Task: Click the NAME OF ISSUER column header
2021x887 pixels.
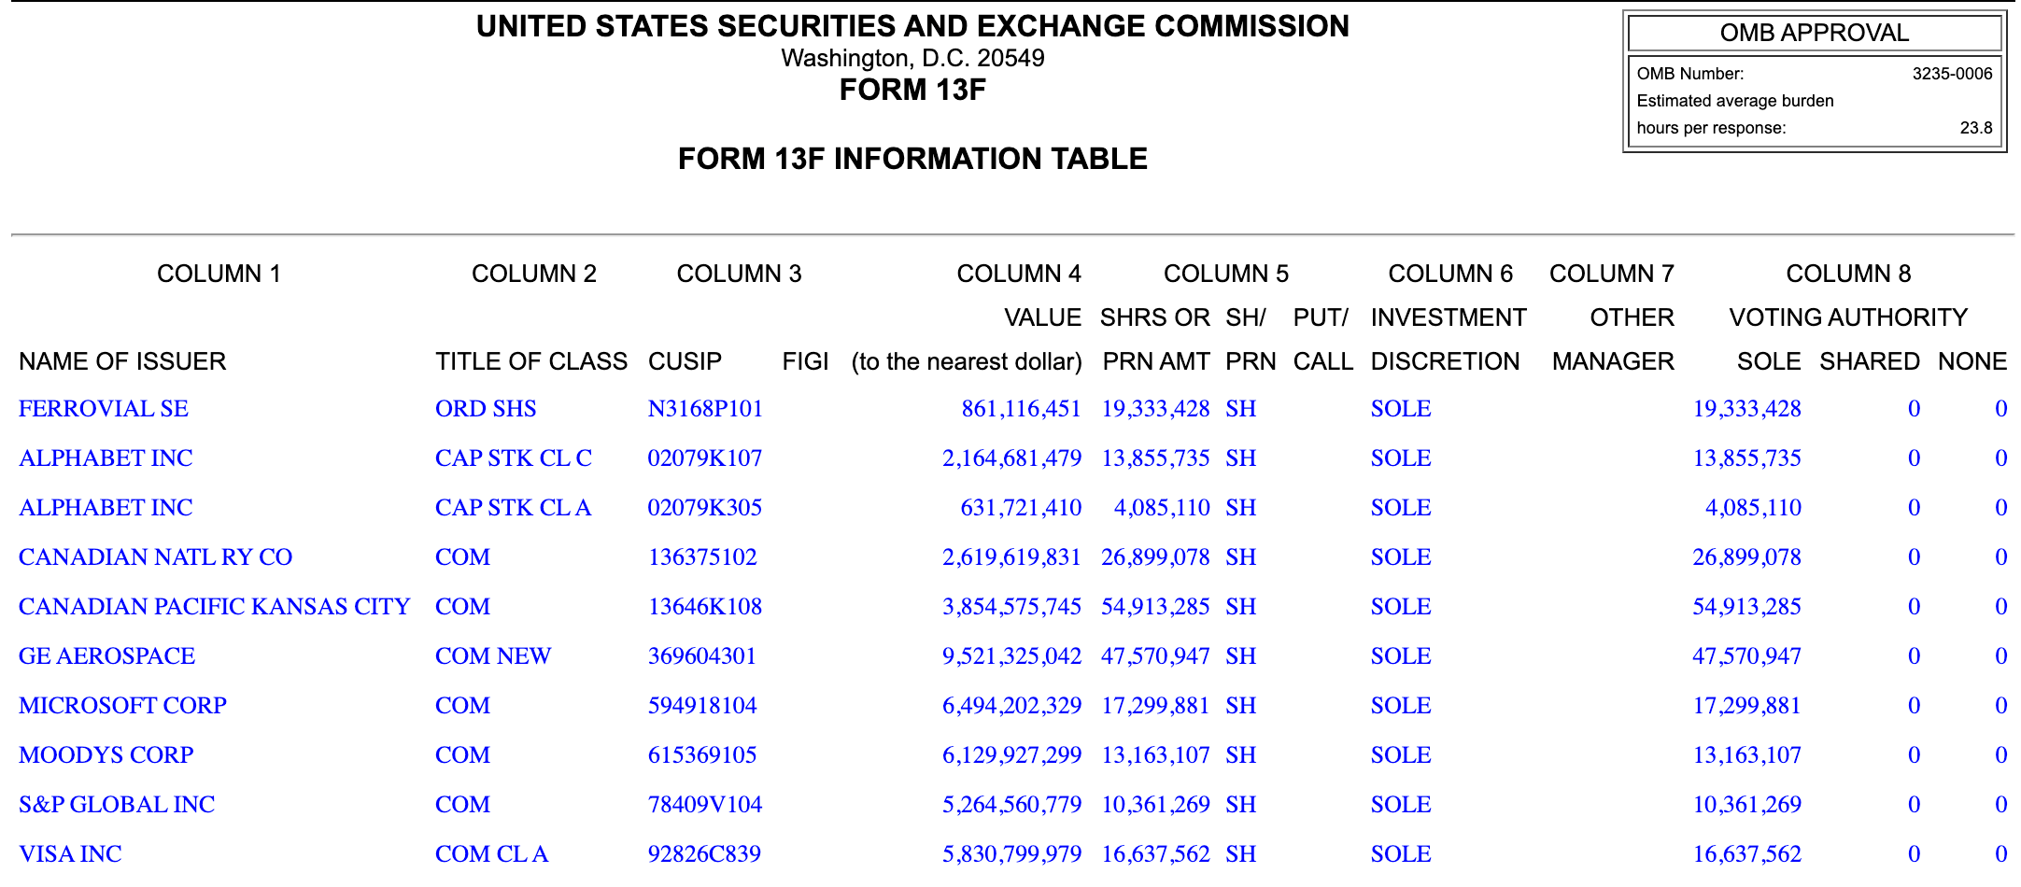Action: (122, 361)
